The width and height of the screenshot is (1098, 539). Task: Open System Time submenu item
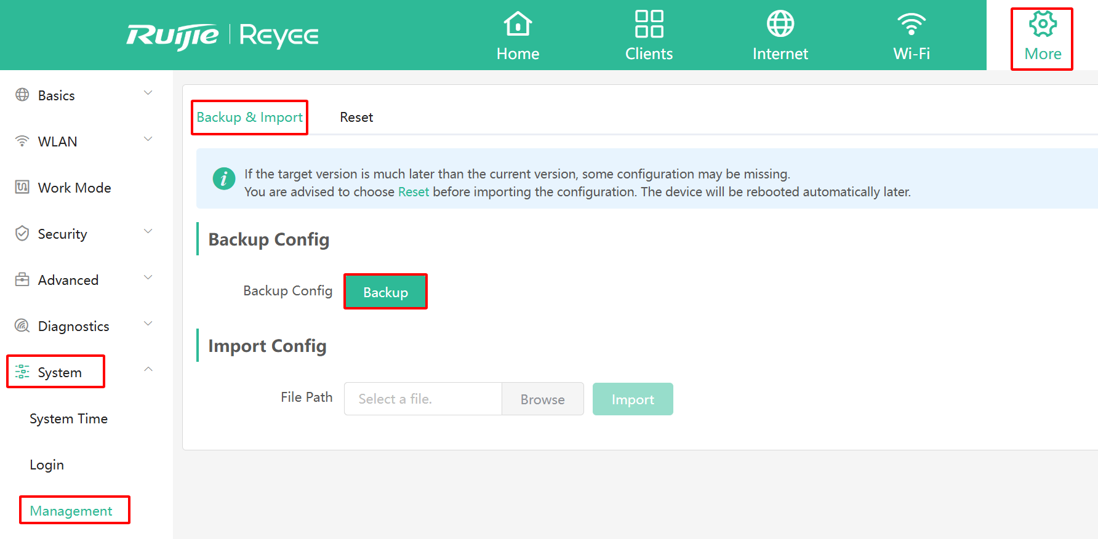tap(68, 419)
